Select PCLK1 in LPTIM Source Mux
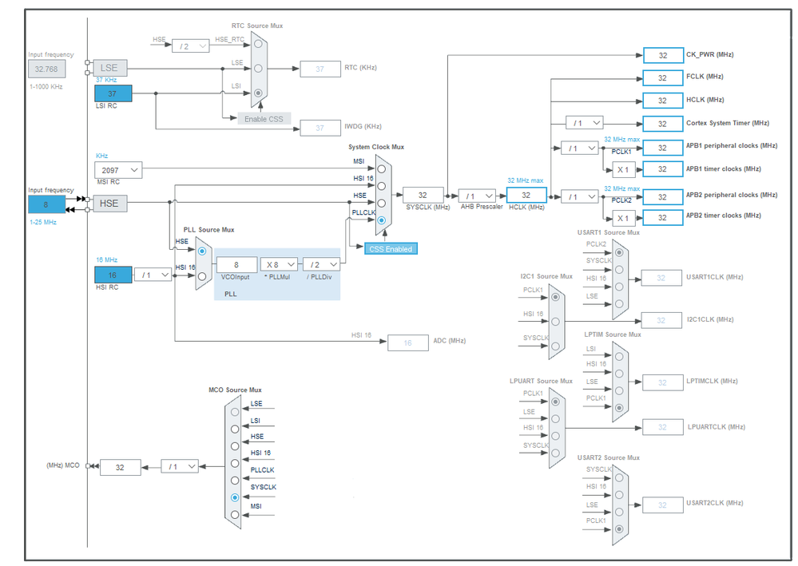 [x=619, y=408]
